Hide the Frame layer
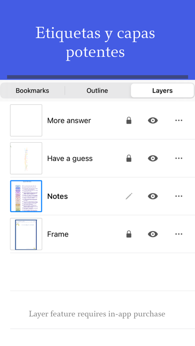 [x=153, y=234]
